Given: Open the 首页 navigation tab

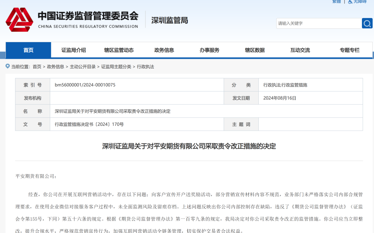Looking at the screenshot, I should point(28,50).
